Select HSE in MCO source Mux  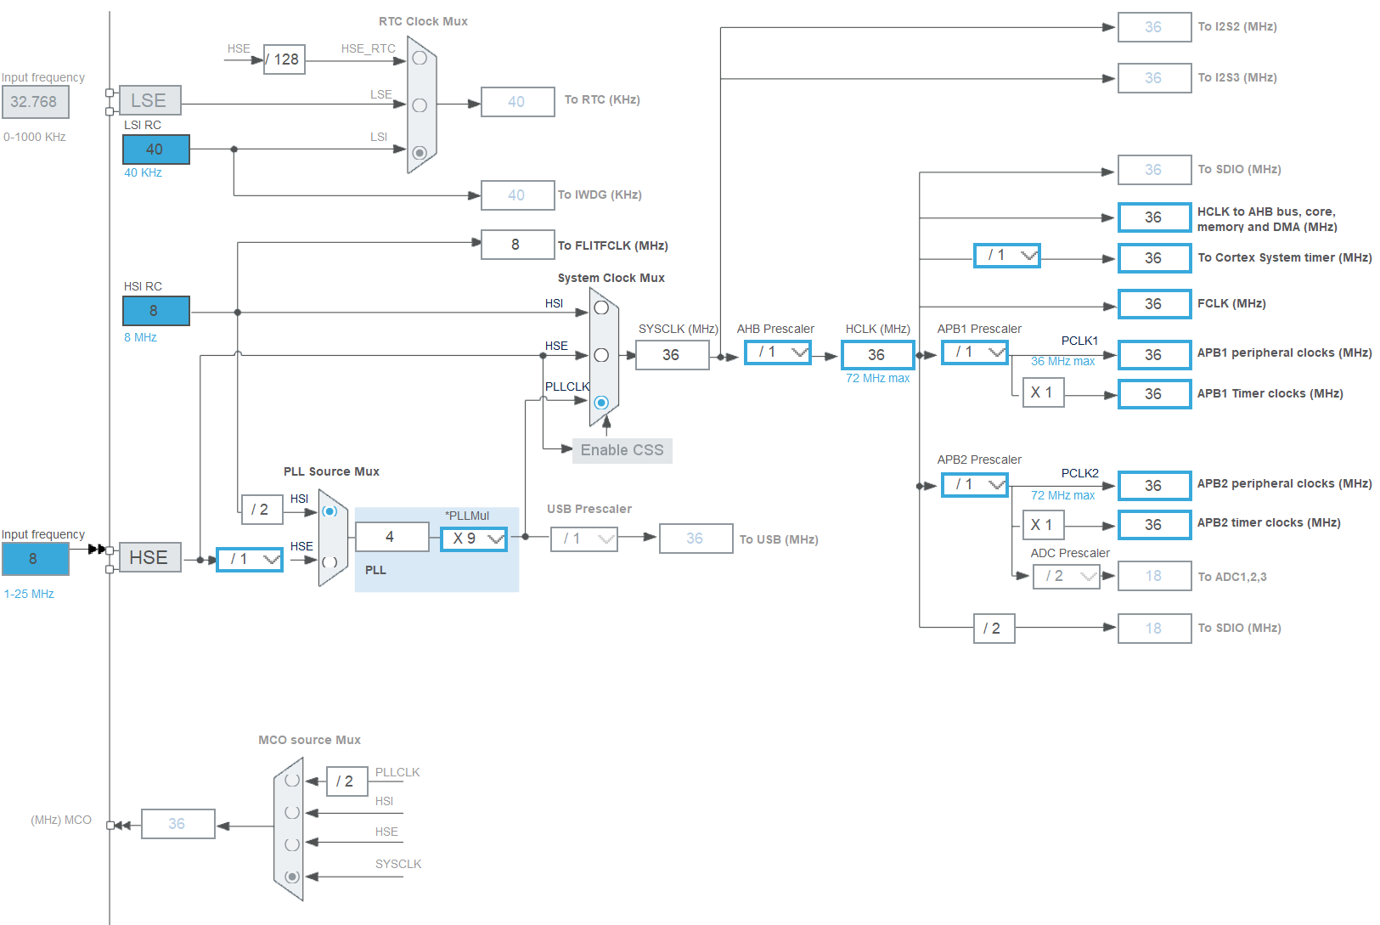tap(292, 844)
